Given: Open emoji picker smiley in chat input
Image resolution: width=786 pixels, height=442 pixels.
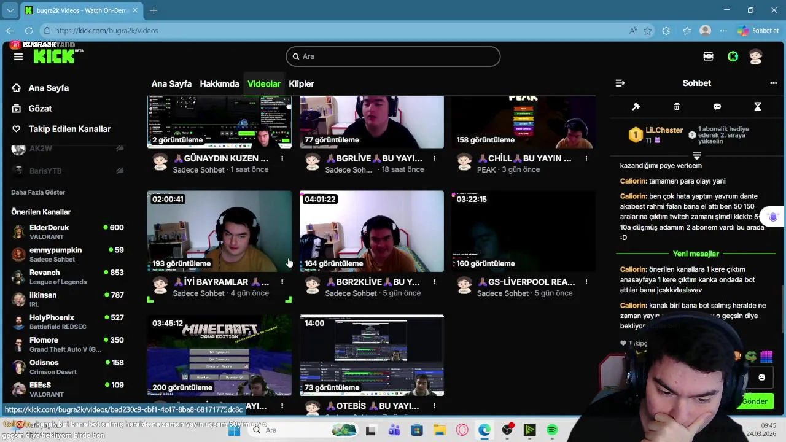Looking at the screenshot, I should [762, 378].
